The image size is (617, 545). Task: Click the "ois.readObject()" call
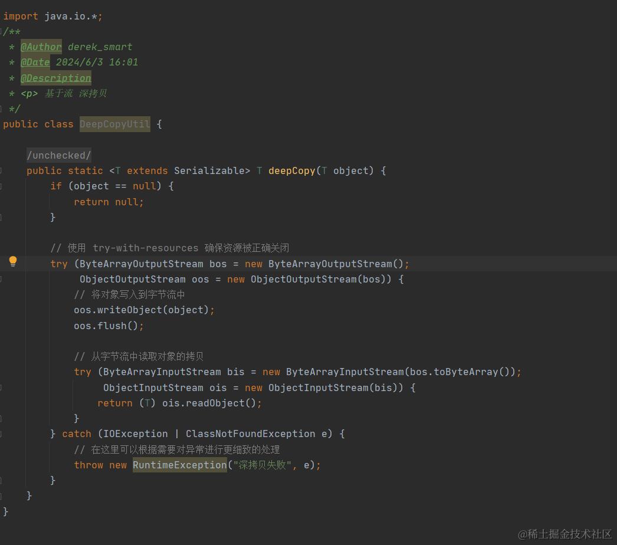[209, 403]
